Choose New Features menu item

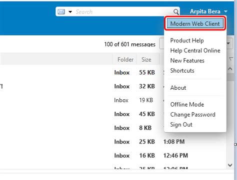point(187,60)
